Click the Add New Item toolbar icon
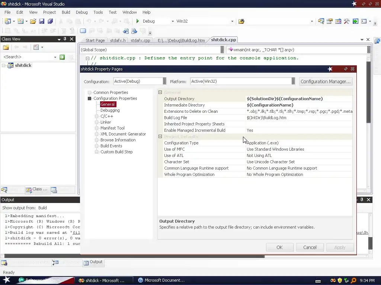381x285 pixels. (x=21, y=21)
